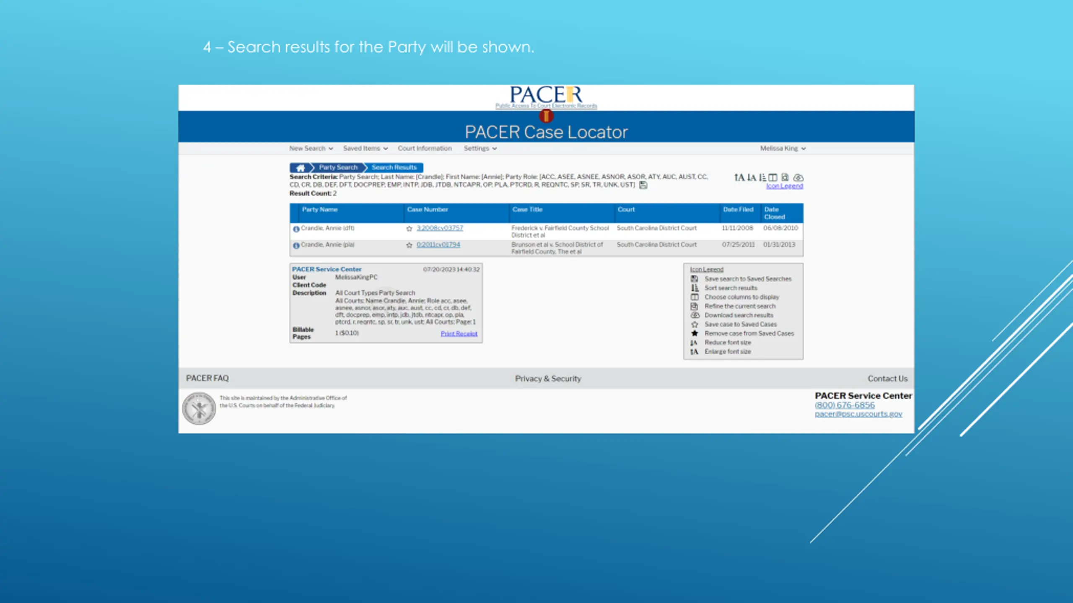Open the PACER FAQ footer link

(207, 378)
